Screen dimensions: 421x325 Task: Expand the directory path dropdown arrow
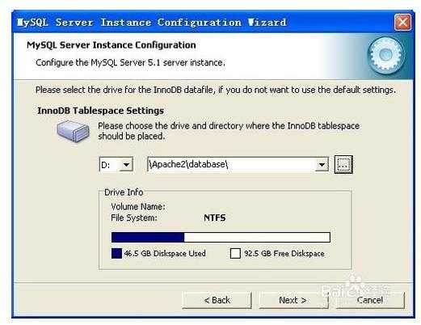(322, 164)
